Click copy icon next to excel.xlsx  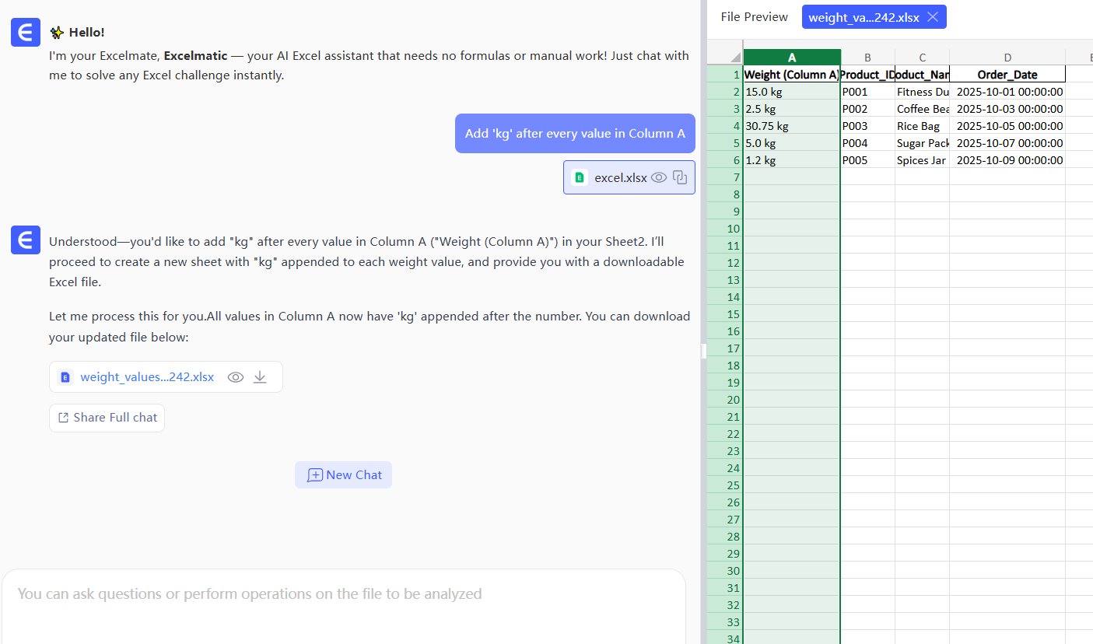[680, 177]
